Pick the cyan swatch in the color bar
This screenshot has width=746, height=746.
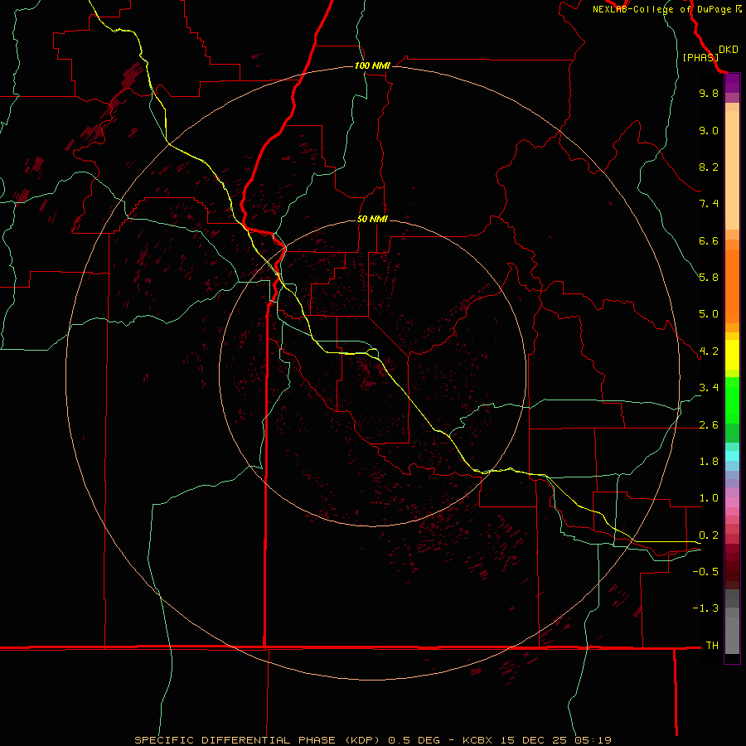(x=732, y=456)
